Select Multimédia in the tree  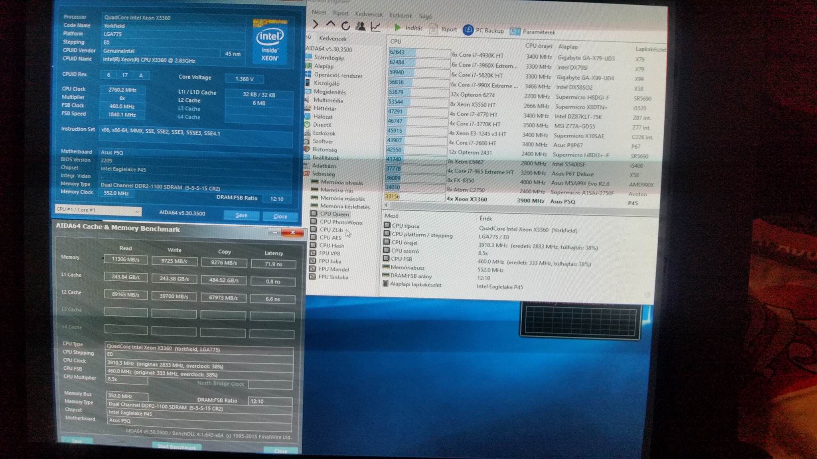tap(328, 100)
